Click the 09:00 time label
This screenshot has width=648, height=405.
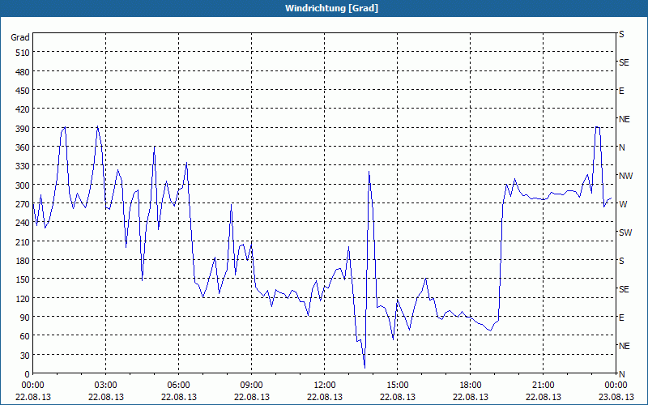pos(252,386)
